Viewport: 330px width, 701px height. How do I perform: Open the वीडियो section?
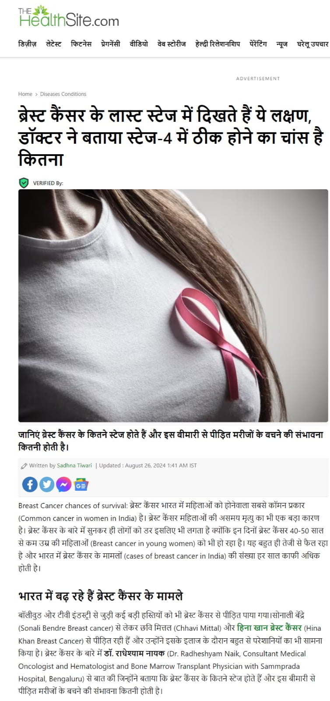coord(139,44)
